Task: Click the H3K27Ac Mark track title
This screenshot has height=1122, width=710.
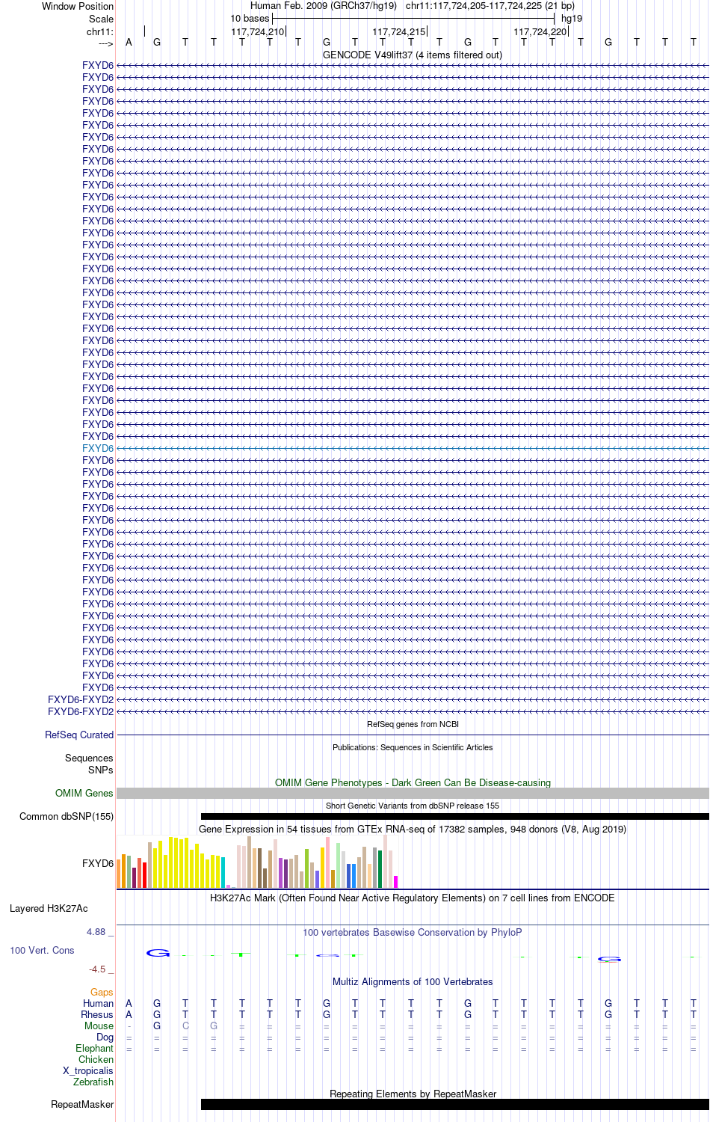Action: [x=413, y=898]
